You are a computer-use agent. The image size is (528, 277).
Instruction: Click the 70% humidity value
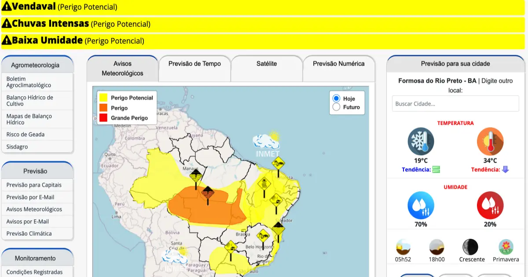(421, 224)
